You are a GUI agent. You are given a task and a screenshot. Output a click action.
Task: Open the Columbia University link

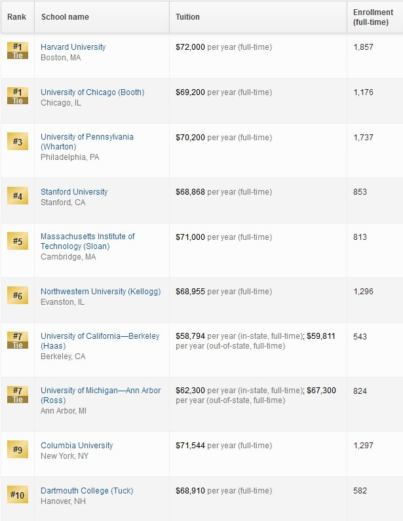77,445
